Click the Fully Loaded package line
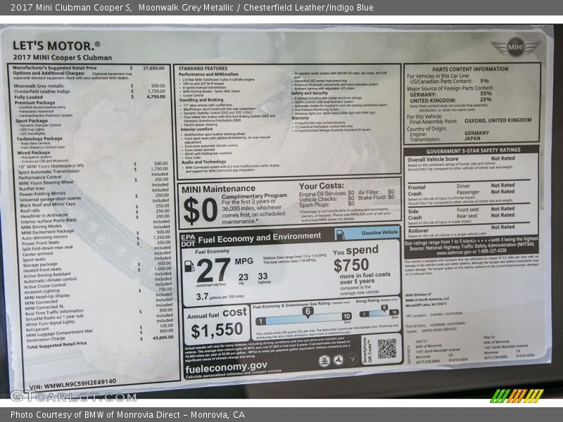 pyautogui.click(x=89, y=97)
